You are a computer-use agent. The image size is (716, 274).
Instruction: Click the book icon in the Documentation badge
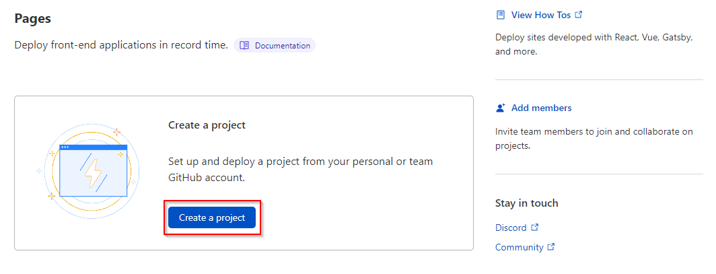pos(244,46)
